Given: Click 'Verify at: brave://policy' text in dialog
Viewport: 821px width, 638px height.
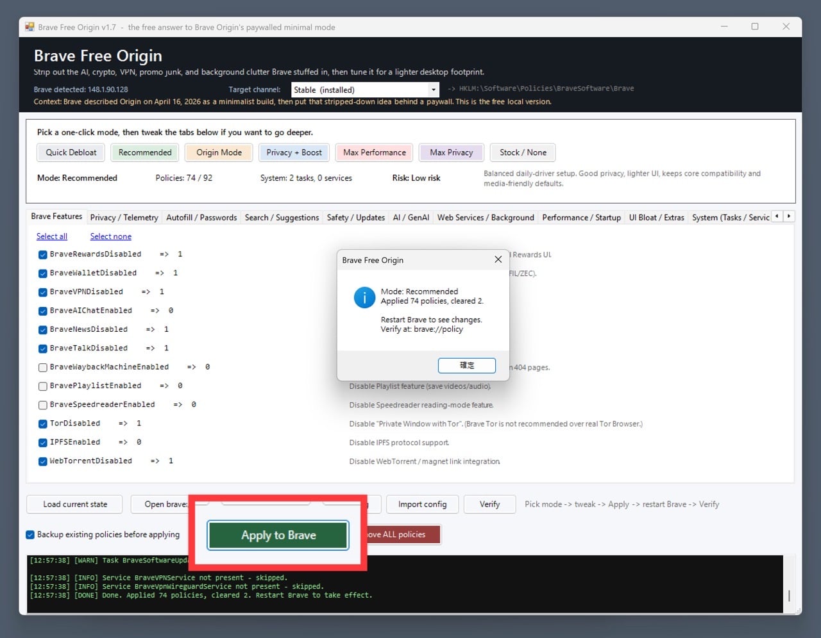Looking at the screenshot, I should (422, 329).
